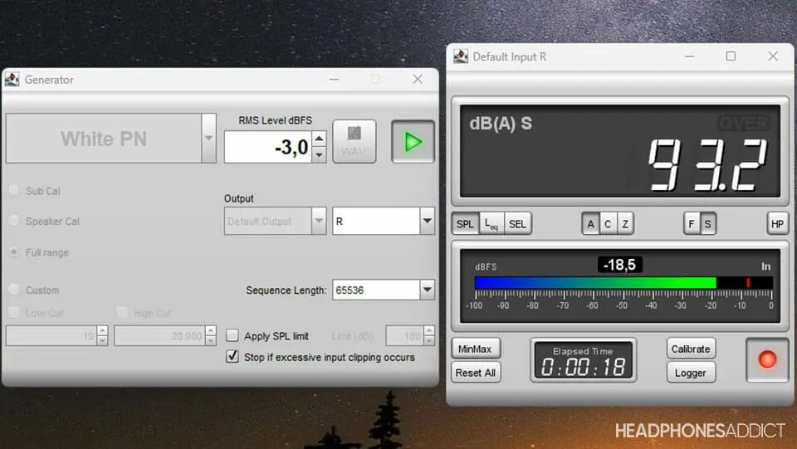This screenshot has height=449, width=797.
Task: Open the Sequence Length 65536 dropdown
Action: click(427, 290)
